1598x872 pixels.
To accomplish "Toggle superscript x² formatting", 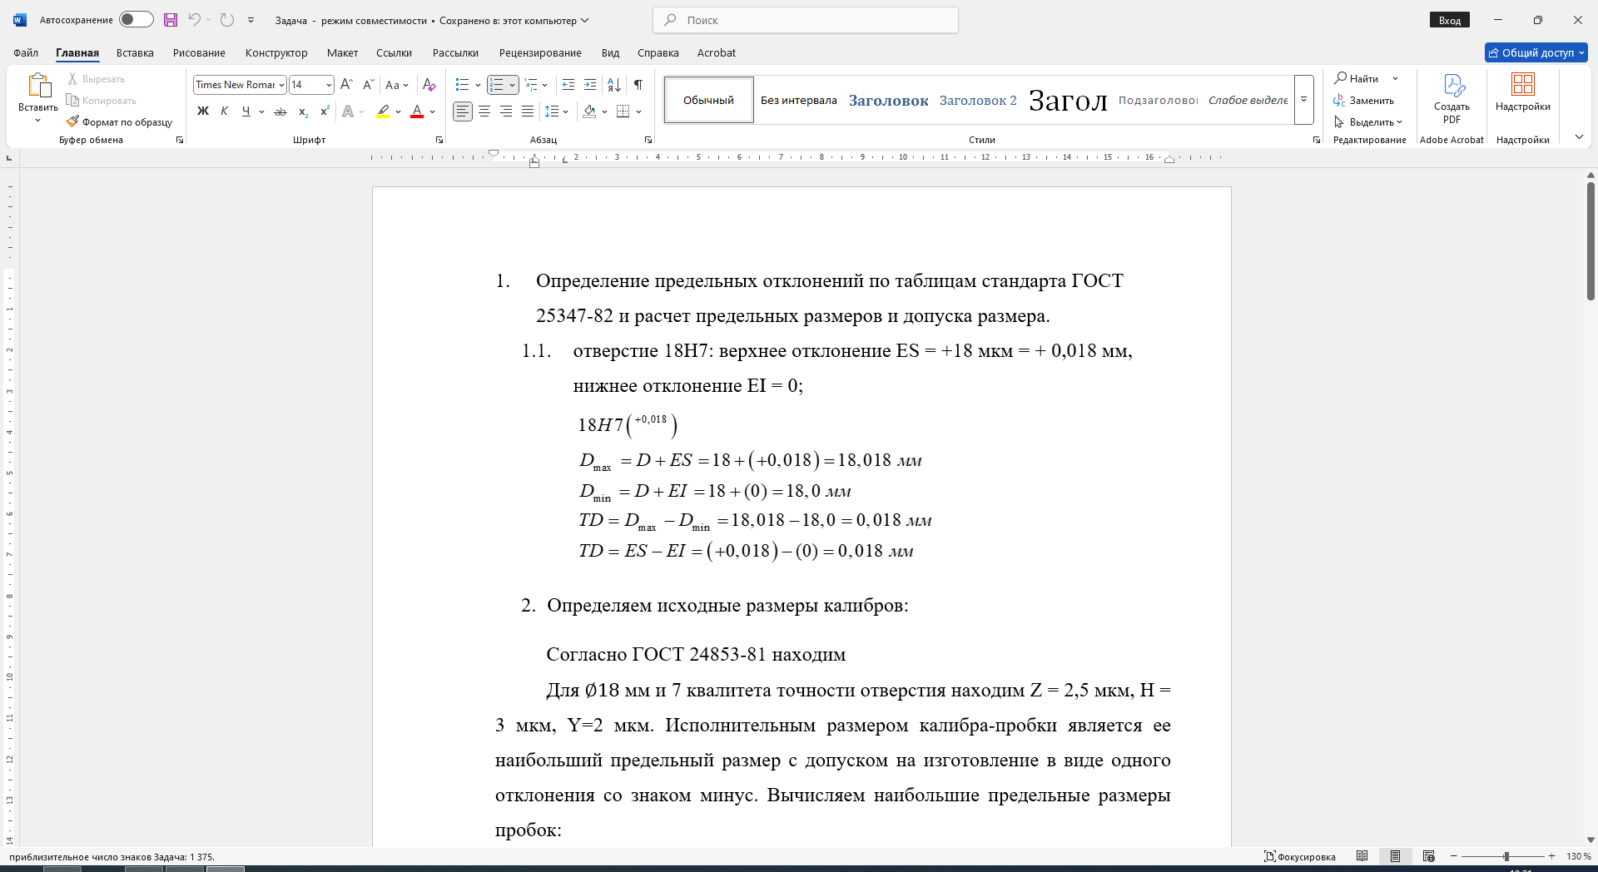I will coord(325,111).
